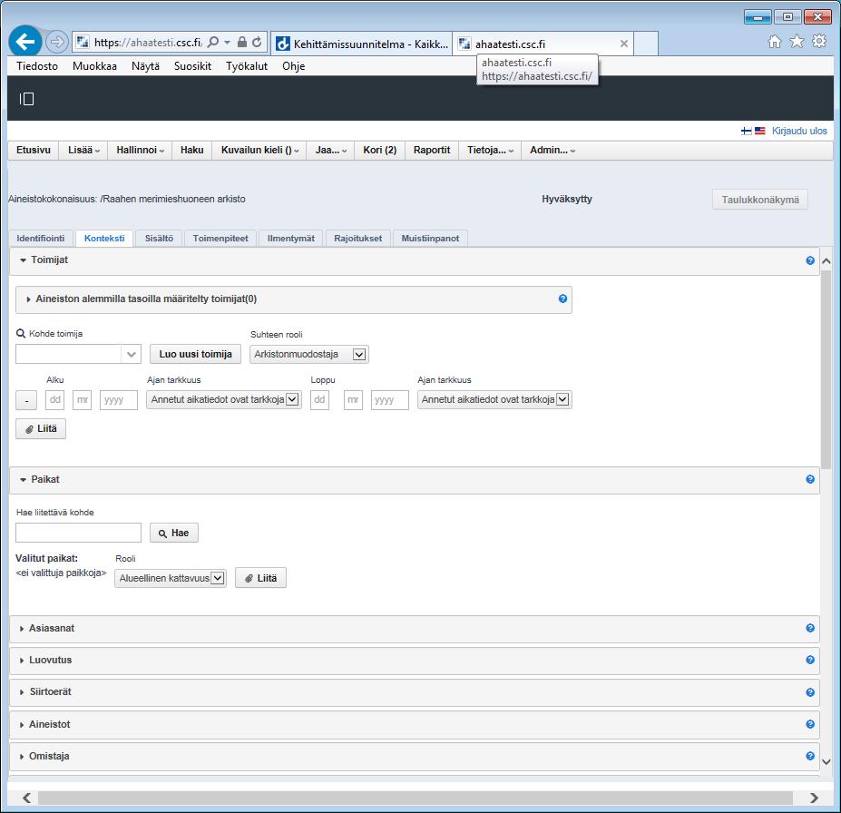This screenshot has height=813, width=841.
Task: Click the Loppu dd day field
Action: pyautogui.click(x=319, y=400)
